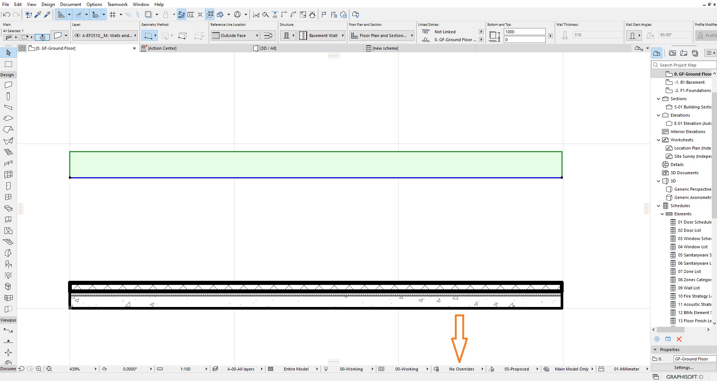Toggle layer visibility eye next to A-EF2510 layer

77,36
